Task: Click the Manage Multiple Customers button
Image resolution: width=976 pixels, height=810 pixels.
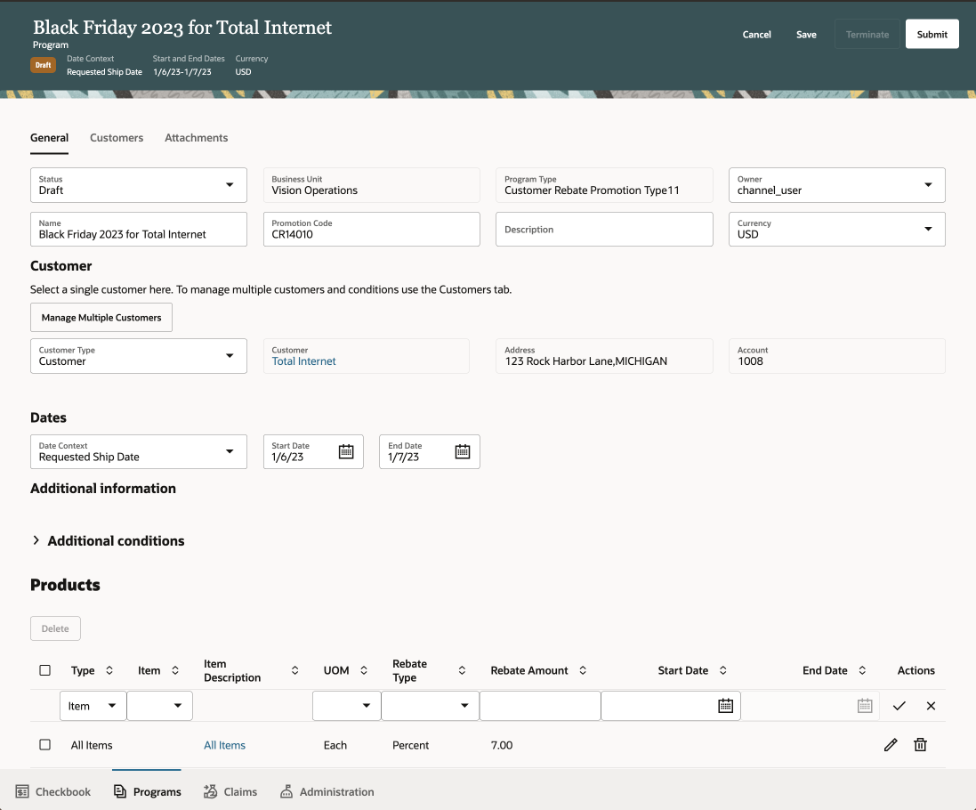Action: click(x=101, y=318)
